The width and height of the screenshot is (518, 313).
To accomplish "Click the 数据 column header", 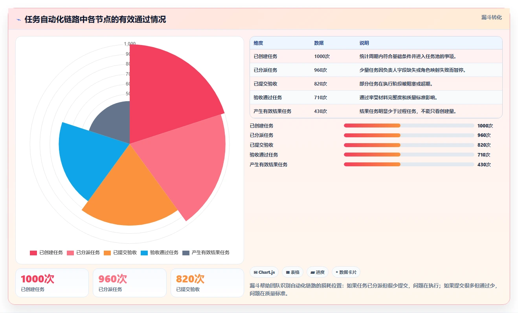I will point(319,43).
